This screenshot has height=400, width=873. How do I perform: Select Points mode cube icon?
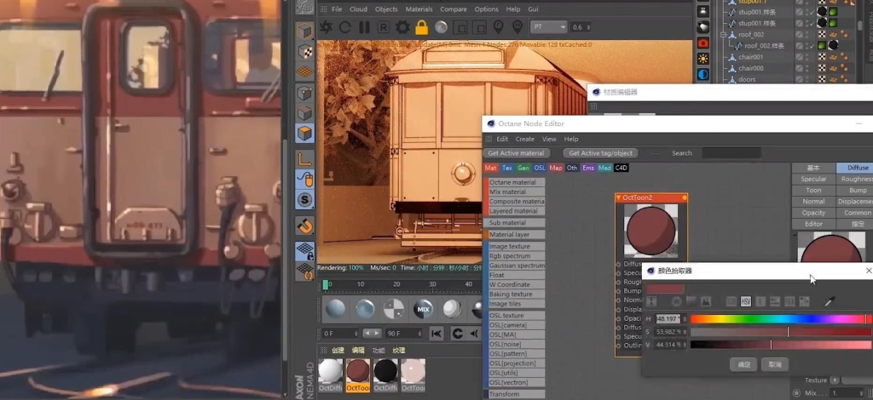click(x=304, y=93)
